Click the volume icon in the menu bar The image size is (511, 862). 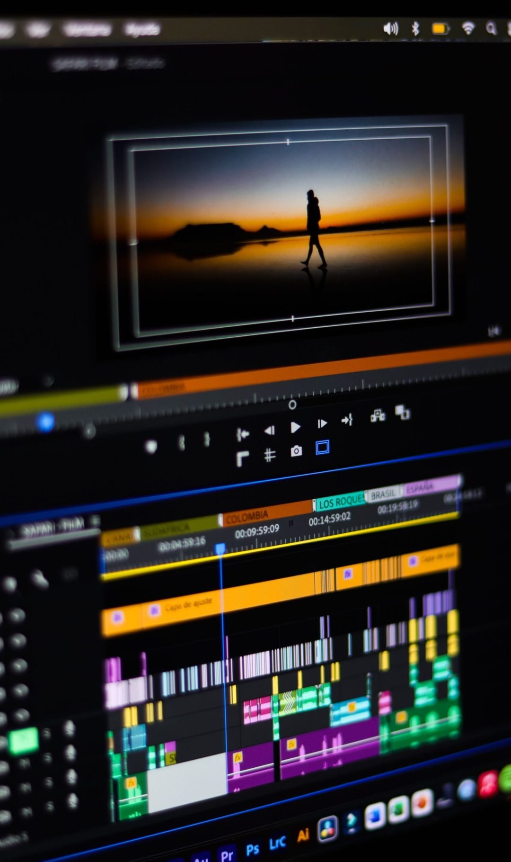[x=390, y=29]
